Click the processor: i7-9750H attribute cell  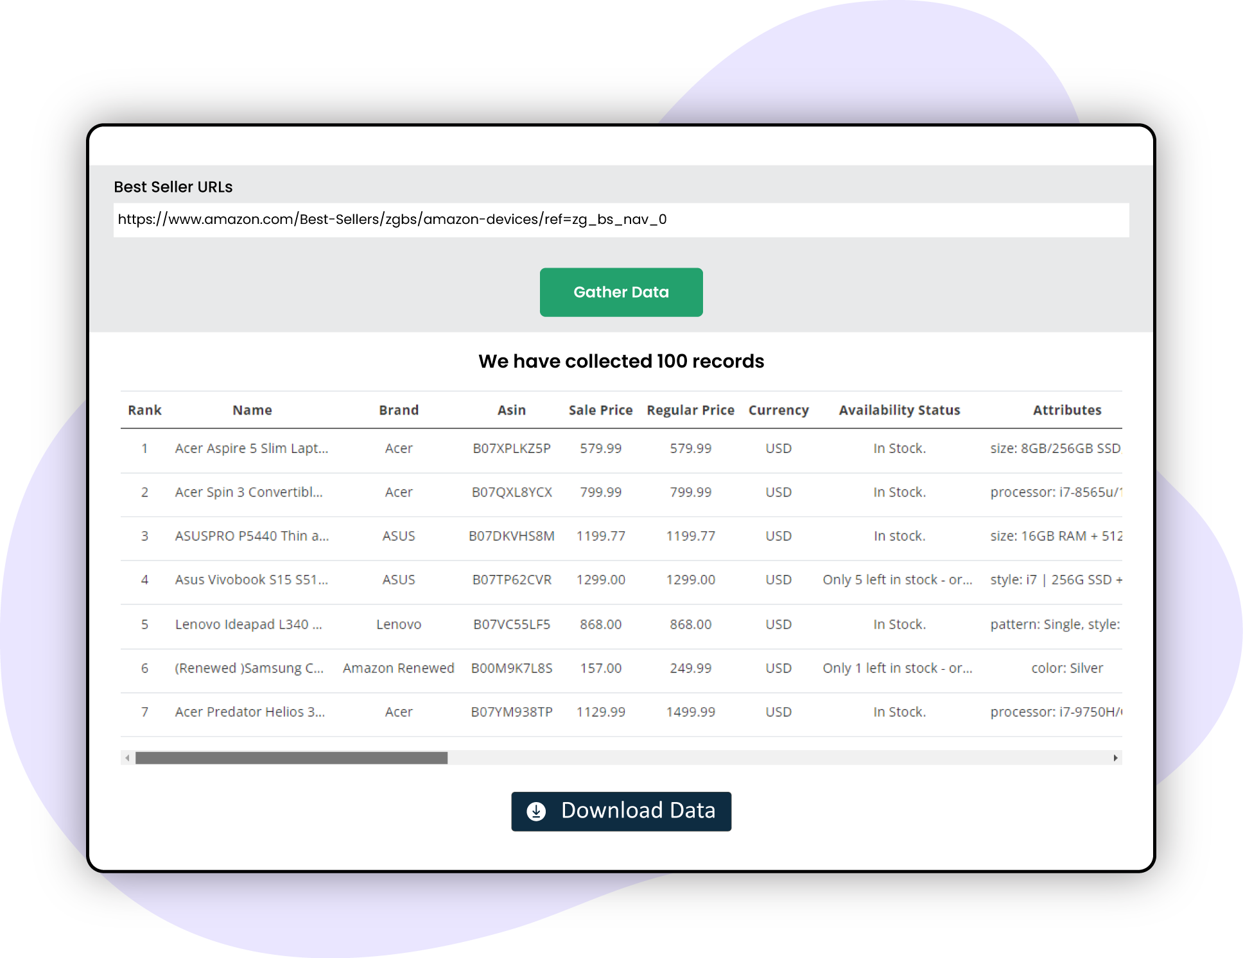pos(1056,712)
